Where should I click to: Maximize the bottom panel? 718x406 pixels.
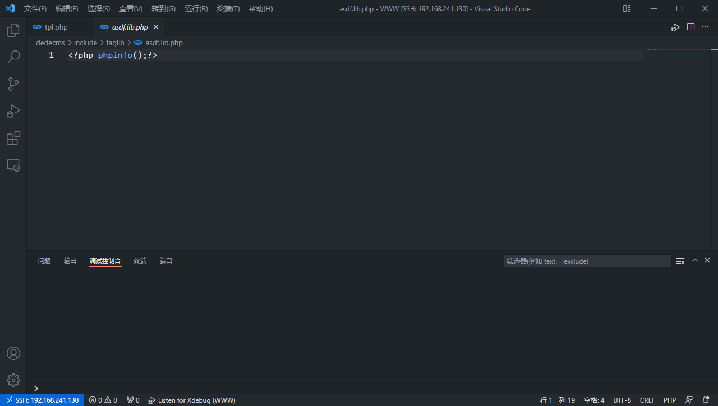pyautogui.click(x=695, y=261)
